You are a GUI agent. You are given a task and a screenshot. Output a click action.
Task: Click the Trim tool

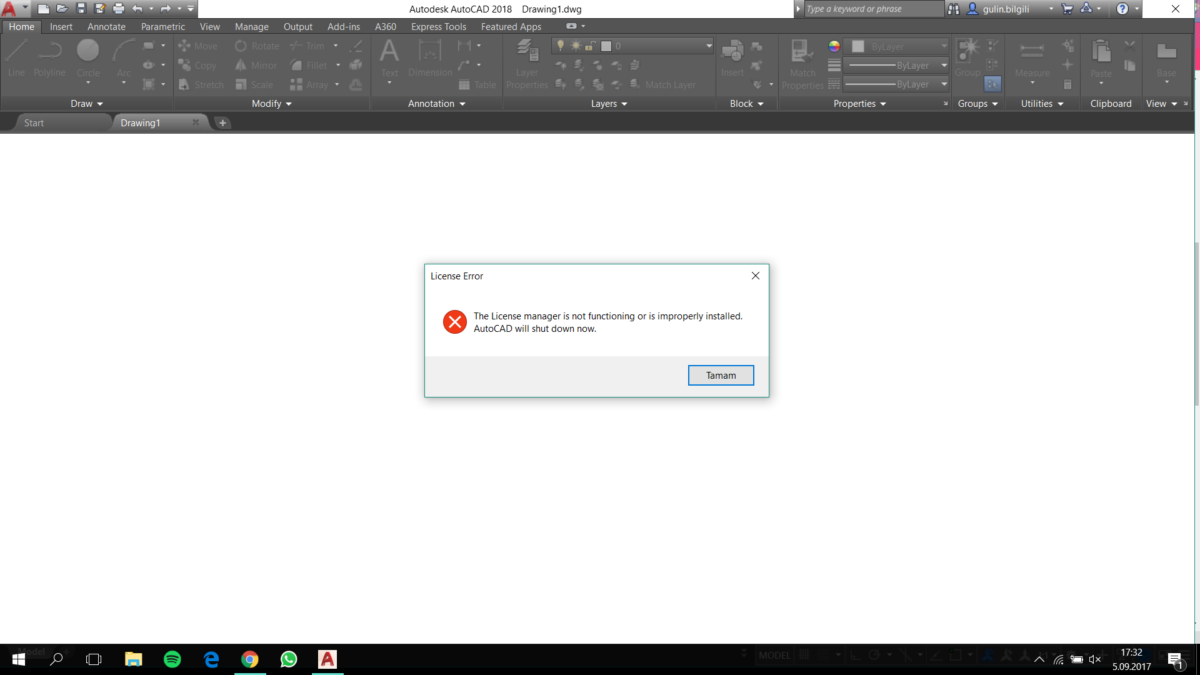[307, 46]
